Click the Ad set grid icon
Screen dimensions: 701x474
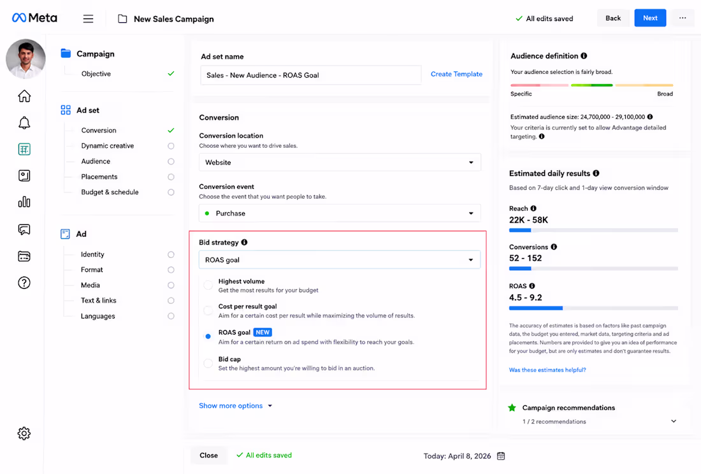pos(66,110)
